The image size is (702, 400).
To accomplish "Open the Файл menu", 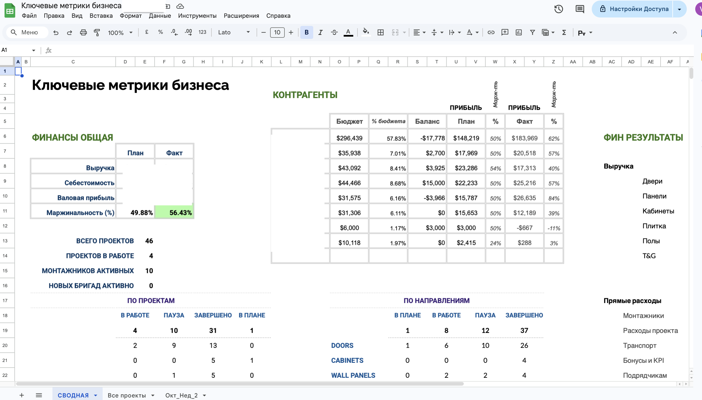I will pyautogui.click(x=29, y=16).
